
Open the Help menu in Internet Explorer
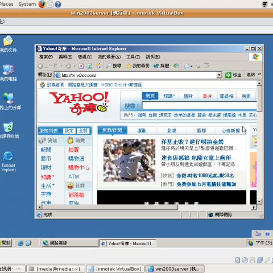click(x=153, y=57)
